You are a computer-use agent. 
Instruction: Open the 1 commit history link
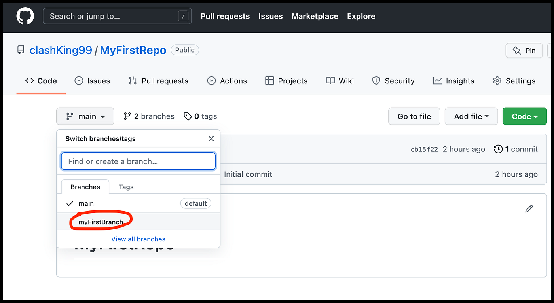click(x=516, y=149)
